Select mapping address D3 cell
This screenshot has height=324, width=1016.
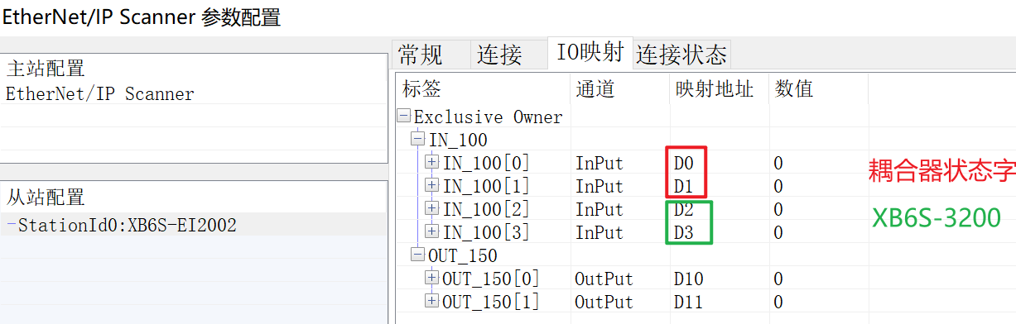point(683,233)
